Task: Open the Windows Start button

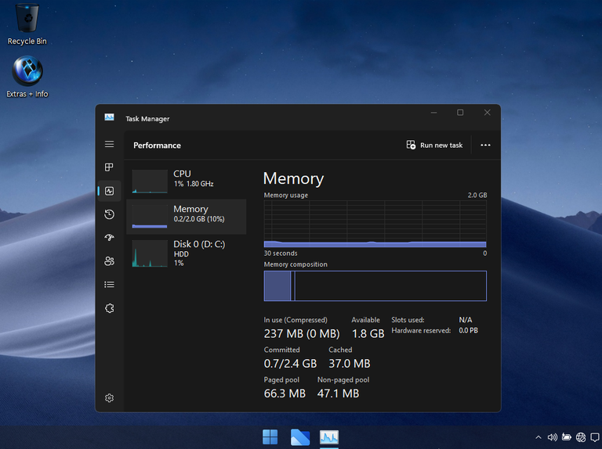Action: coord(270,437)
